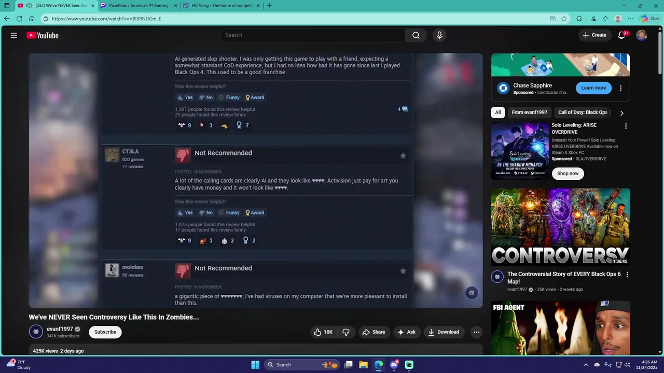Viewport: 664px width, 373px height.
Task: Open the Create menu button
Action: [594, 35]
